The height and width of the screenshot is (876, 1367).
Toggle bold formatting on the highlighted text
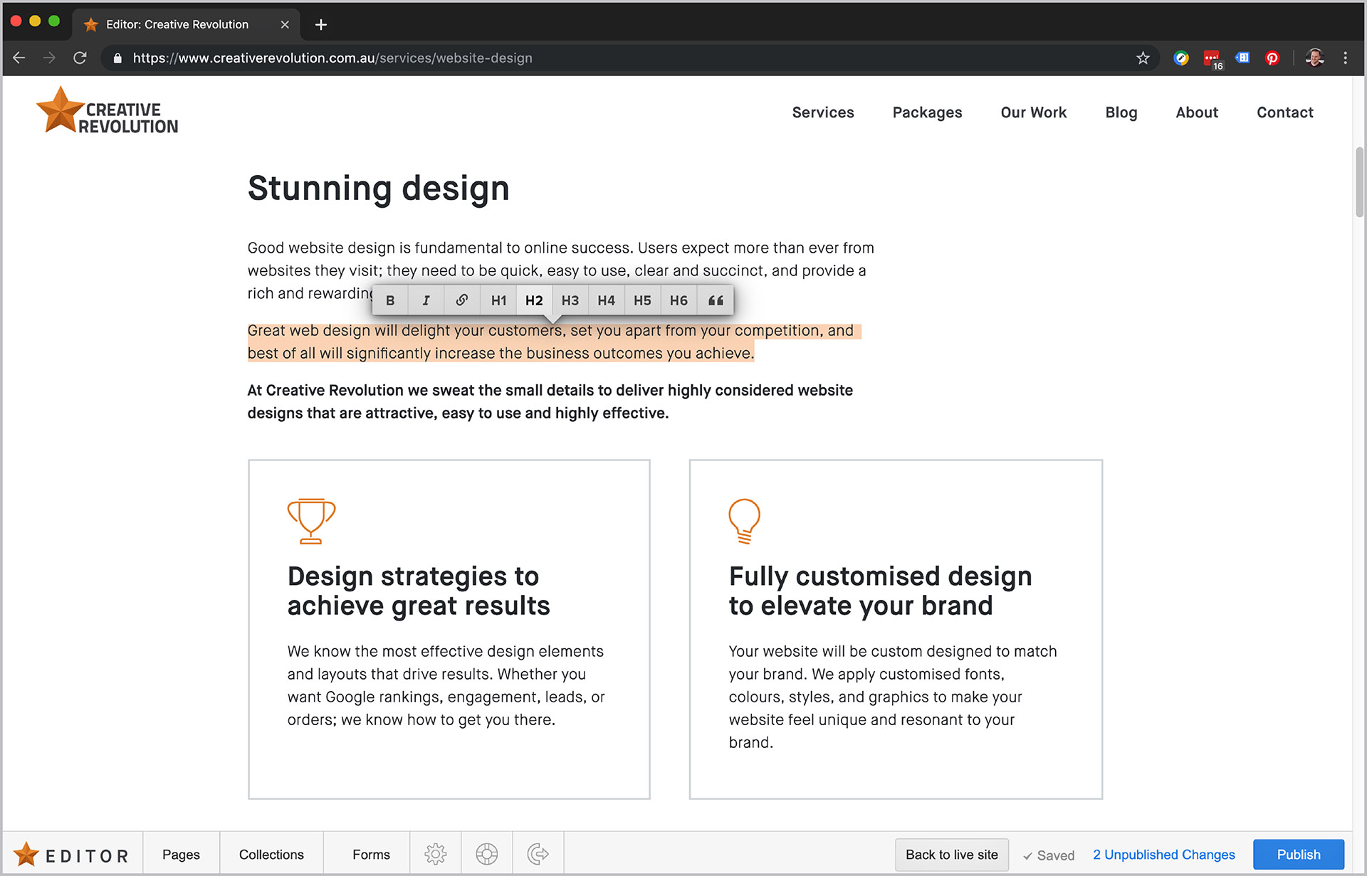point(390,300)
